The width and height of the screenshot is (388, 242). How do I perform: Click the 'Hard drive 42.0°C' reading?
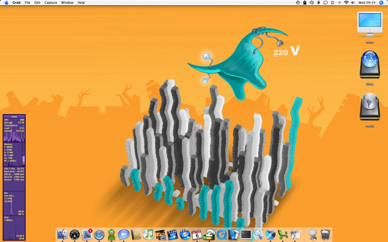(x=14, y=171)
